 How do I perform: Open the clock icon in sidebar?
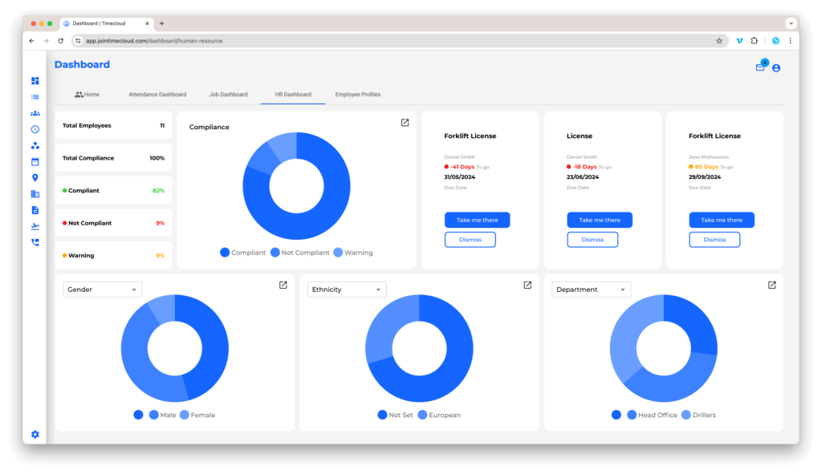(35, 129)
